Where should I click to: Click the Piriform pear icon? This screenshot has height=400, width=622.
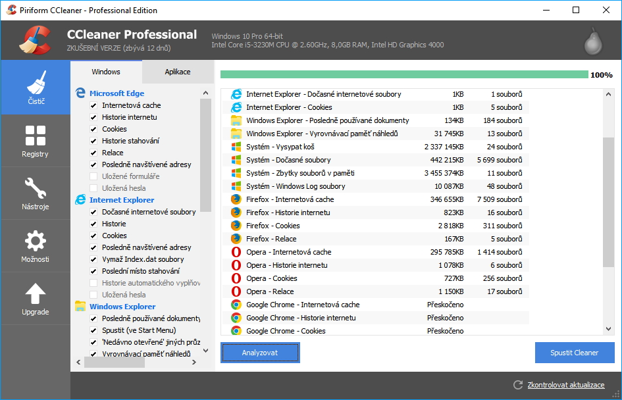click(x=593, y=41)
